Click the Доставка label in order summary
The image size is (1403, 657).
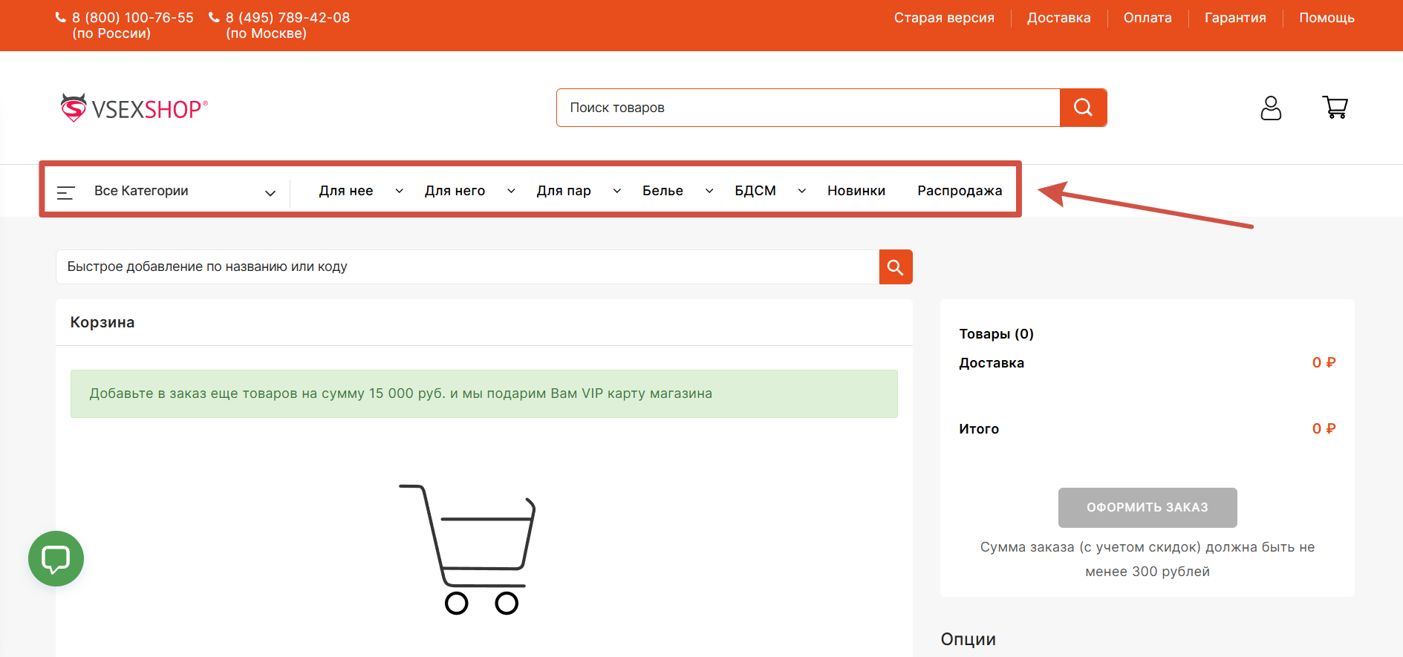(x=992, y=363)
